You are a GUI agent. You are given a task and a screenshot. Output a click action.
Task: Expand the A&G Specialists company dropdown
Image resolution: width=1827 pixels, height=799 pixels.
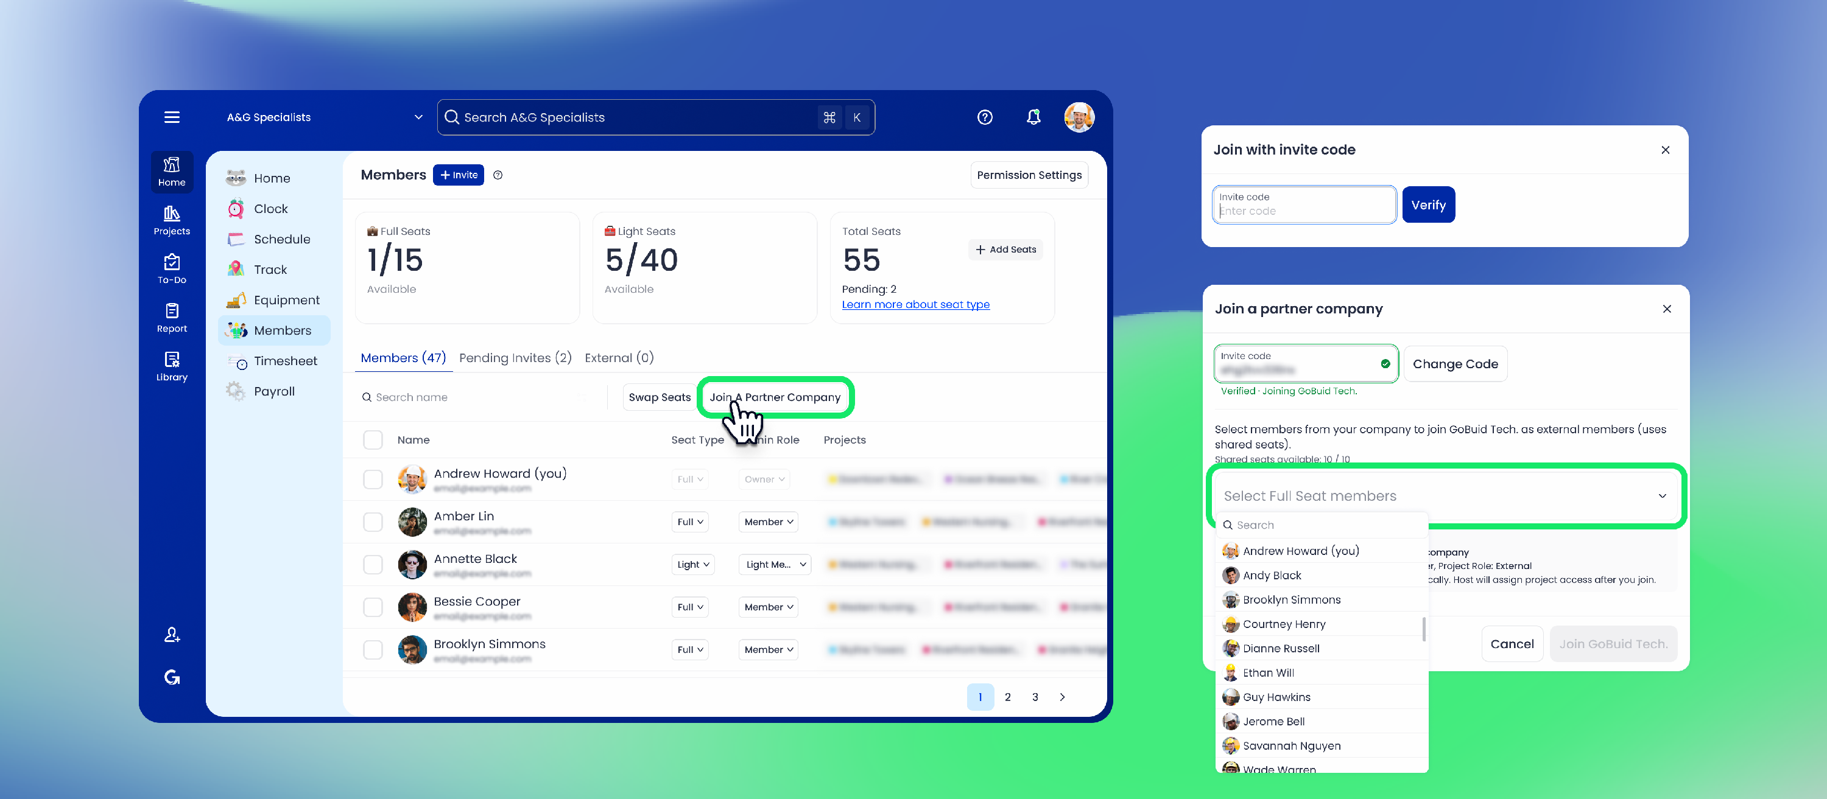pyautogui.click(x=418, y=117)
